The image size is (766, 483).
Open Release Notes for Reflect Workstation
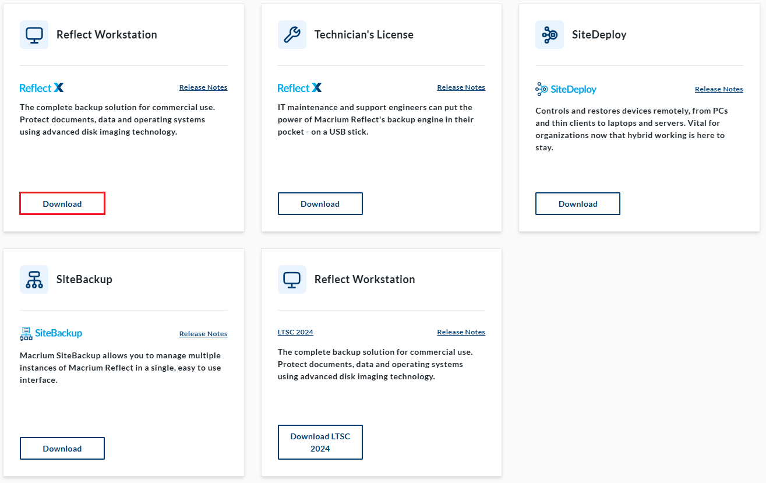click(x=203, y=87)
